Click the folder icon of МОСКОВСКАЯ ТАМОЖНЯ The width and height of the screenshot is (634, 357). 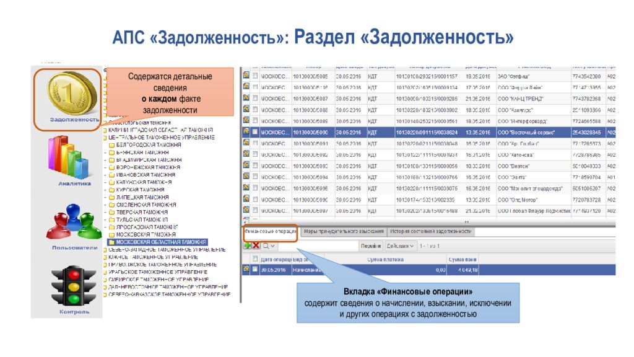click(111, 235)
